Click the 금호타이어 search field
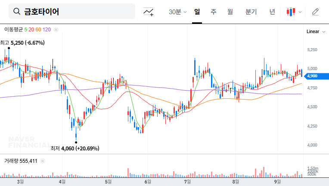329x186 pixels. click(72, 11)
